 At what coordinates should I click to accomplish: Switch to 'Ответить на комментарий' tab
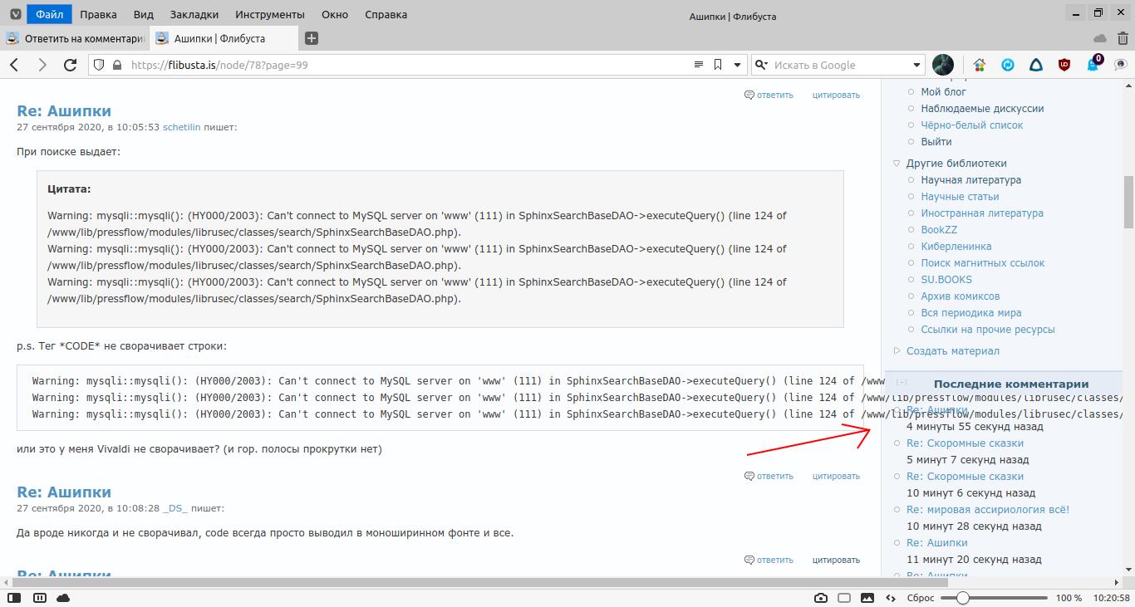coord(75,38)
